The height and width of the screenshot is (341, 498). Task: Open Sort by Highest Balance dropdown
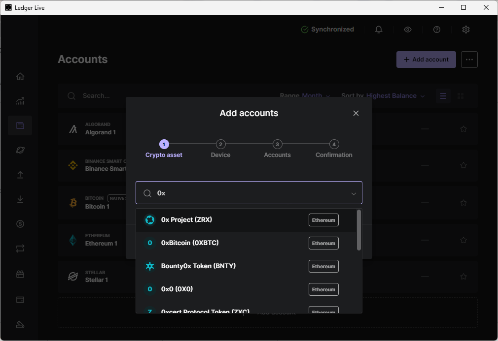click(x=383, y=96)
